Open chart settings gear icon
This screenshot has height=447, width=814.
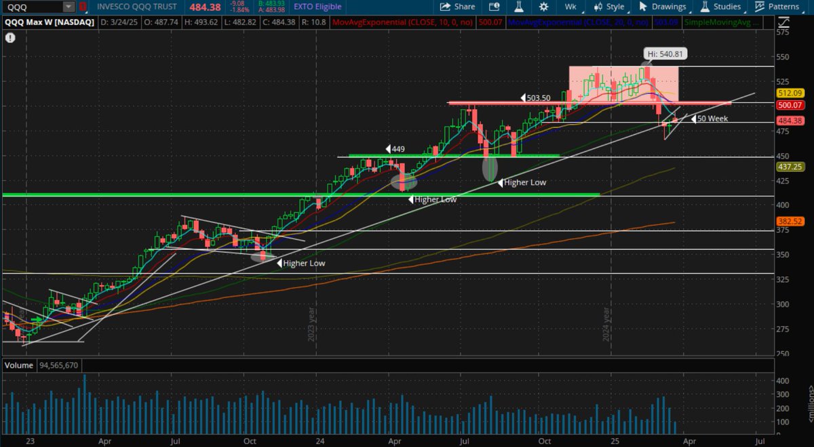[x=543, y=7]
